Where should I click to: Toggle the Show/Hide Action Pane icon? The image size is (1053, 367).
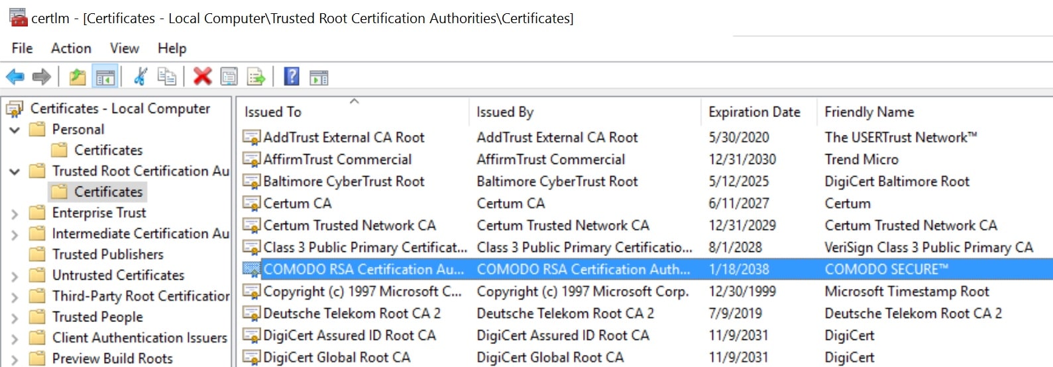tap(319, 78)
